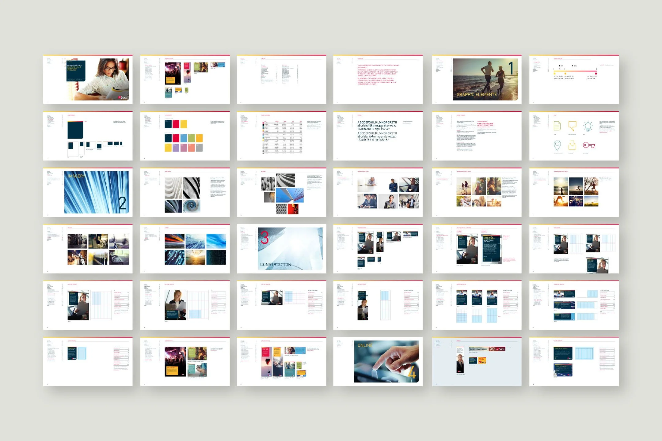Select yellow swatch in primary palette
The width and height of the screenshot is (662, 441).
pos(184,124)
